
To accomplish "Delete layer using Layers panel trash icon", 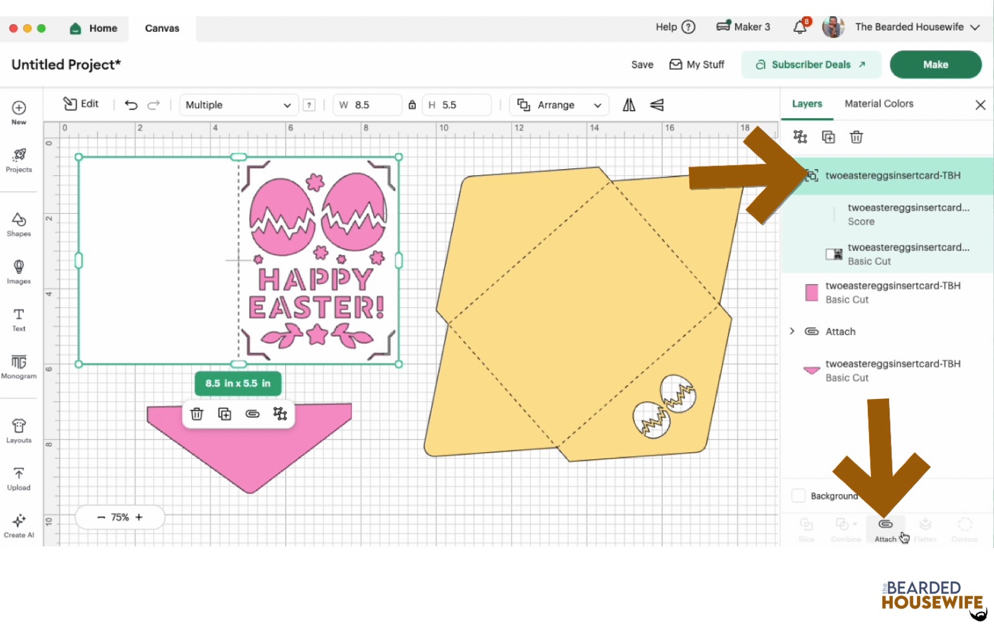I will pos(856,137).
